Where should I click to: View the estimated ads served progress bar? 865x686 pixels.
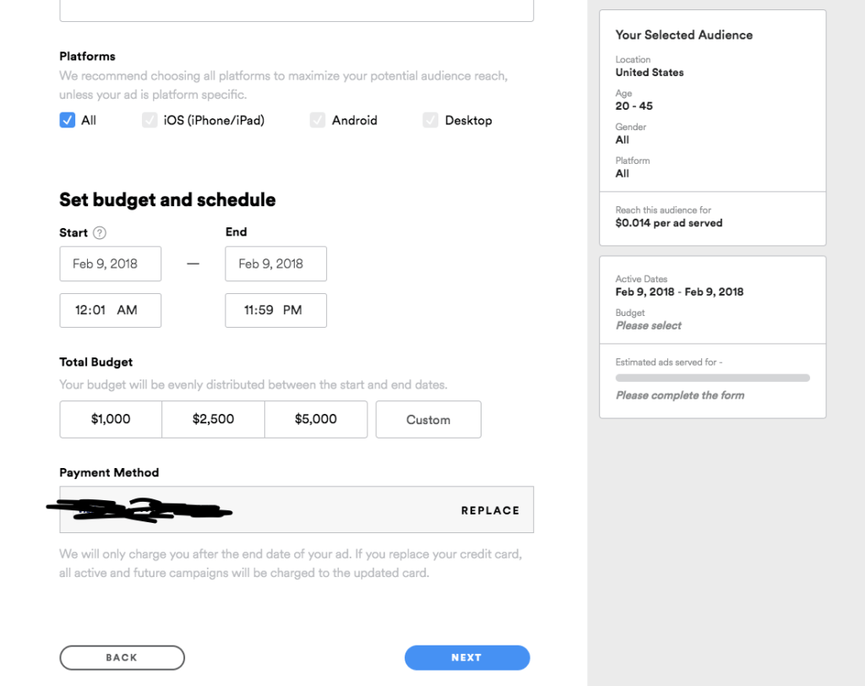pyautogui.click(x=712, y=378)
